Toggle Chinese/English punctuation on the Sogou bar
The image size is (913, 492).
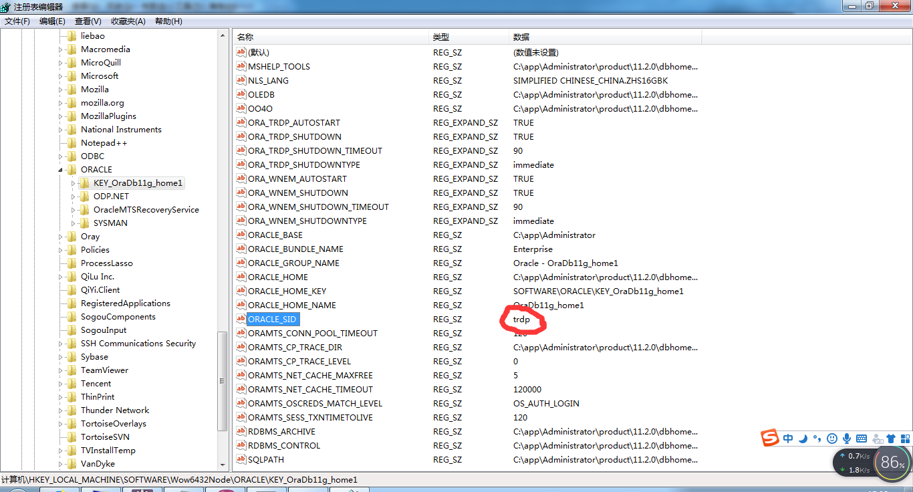(817, 439)
